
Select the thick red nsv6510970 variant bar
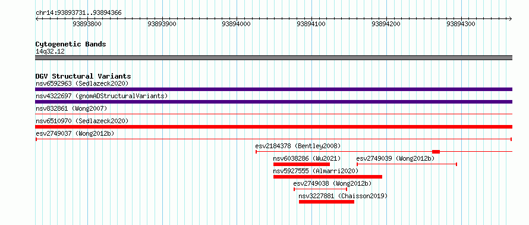(273, 127)
